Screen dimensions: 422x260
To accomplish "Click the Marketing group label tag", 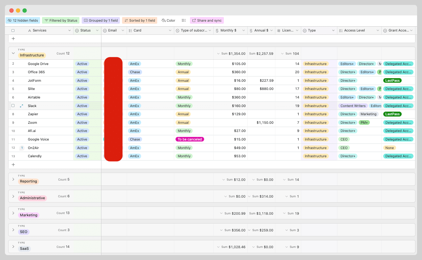I will click(x=29, y=215).
